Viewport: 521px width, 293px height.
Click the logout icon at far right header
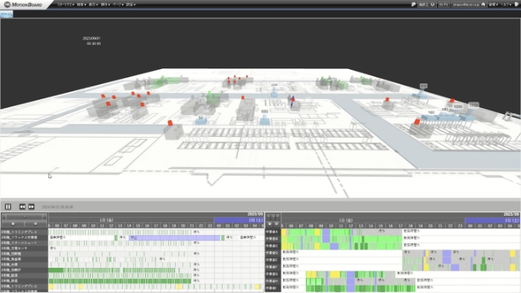tap(517, 4)
